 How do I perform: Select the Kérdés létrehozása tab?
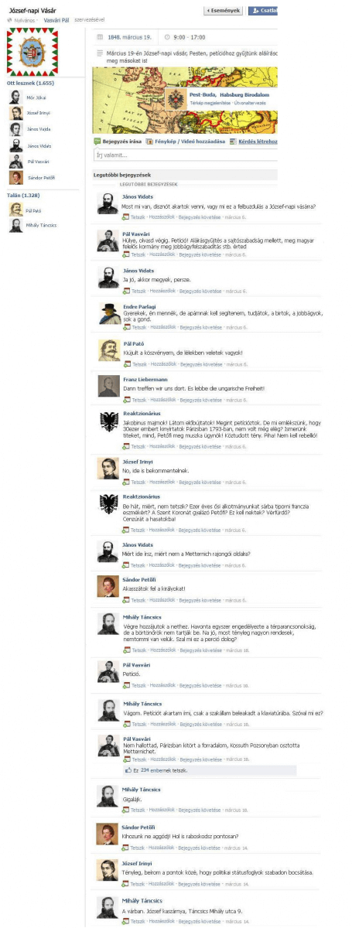(254, 142)
